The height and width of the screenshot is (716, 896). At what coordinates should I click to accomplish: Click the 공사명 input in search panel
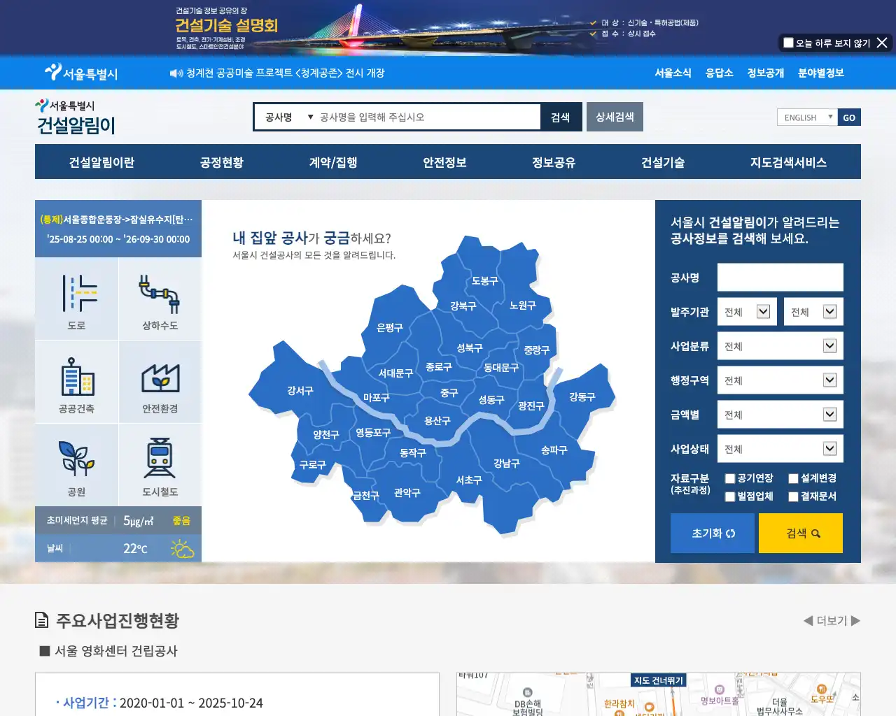[x=780, y=278]
